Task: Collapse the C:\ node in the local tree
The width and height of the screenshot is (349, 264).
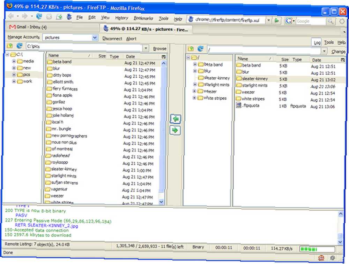Action: coord(7,54)
